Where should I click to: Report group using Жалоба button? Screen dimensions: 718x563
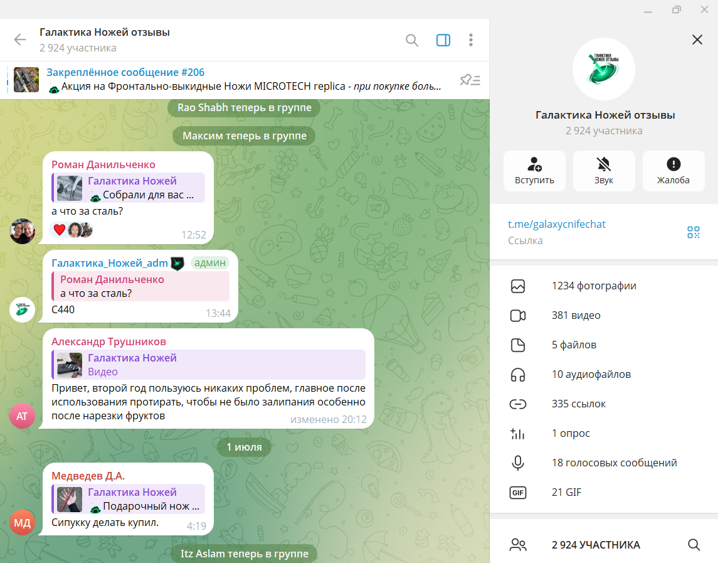673,171
